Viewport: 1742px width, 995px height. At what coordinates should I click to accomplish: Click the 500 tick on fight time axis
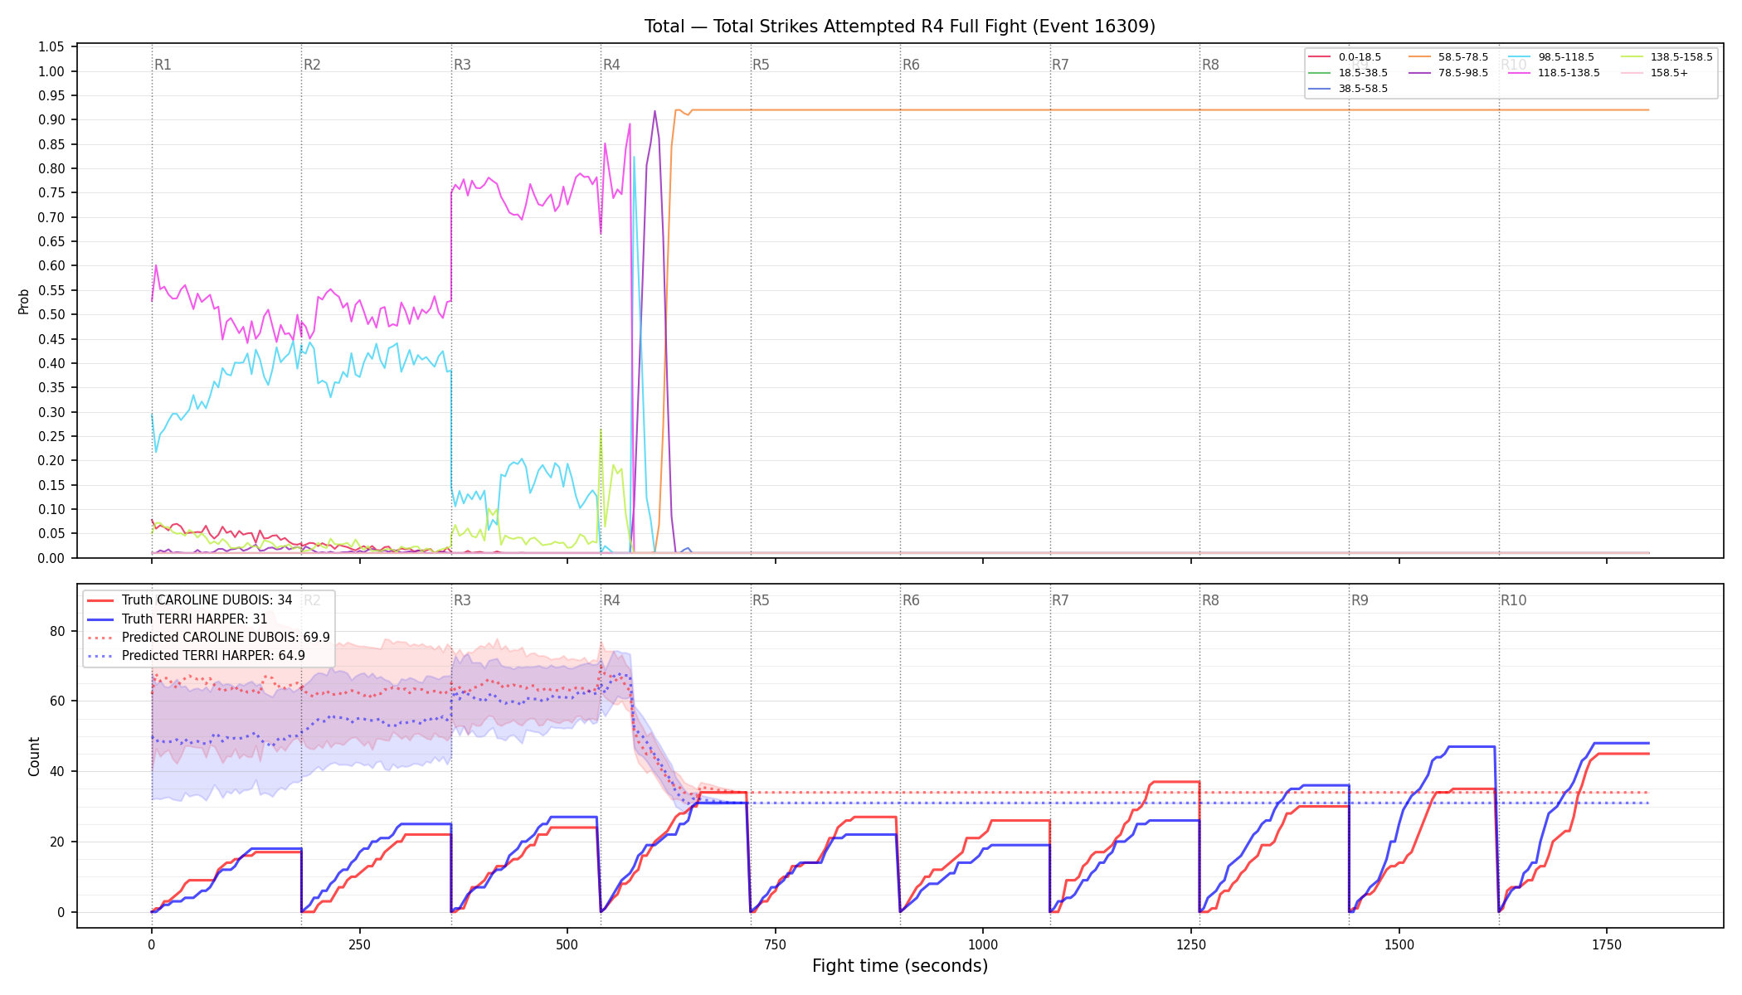(567, 944)
